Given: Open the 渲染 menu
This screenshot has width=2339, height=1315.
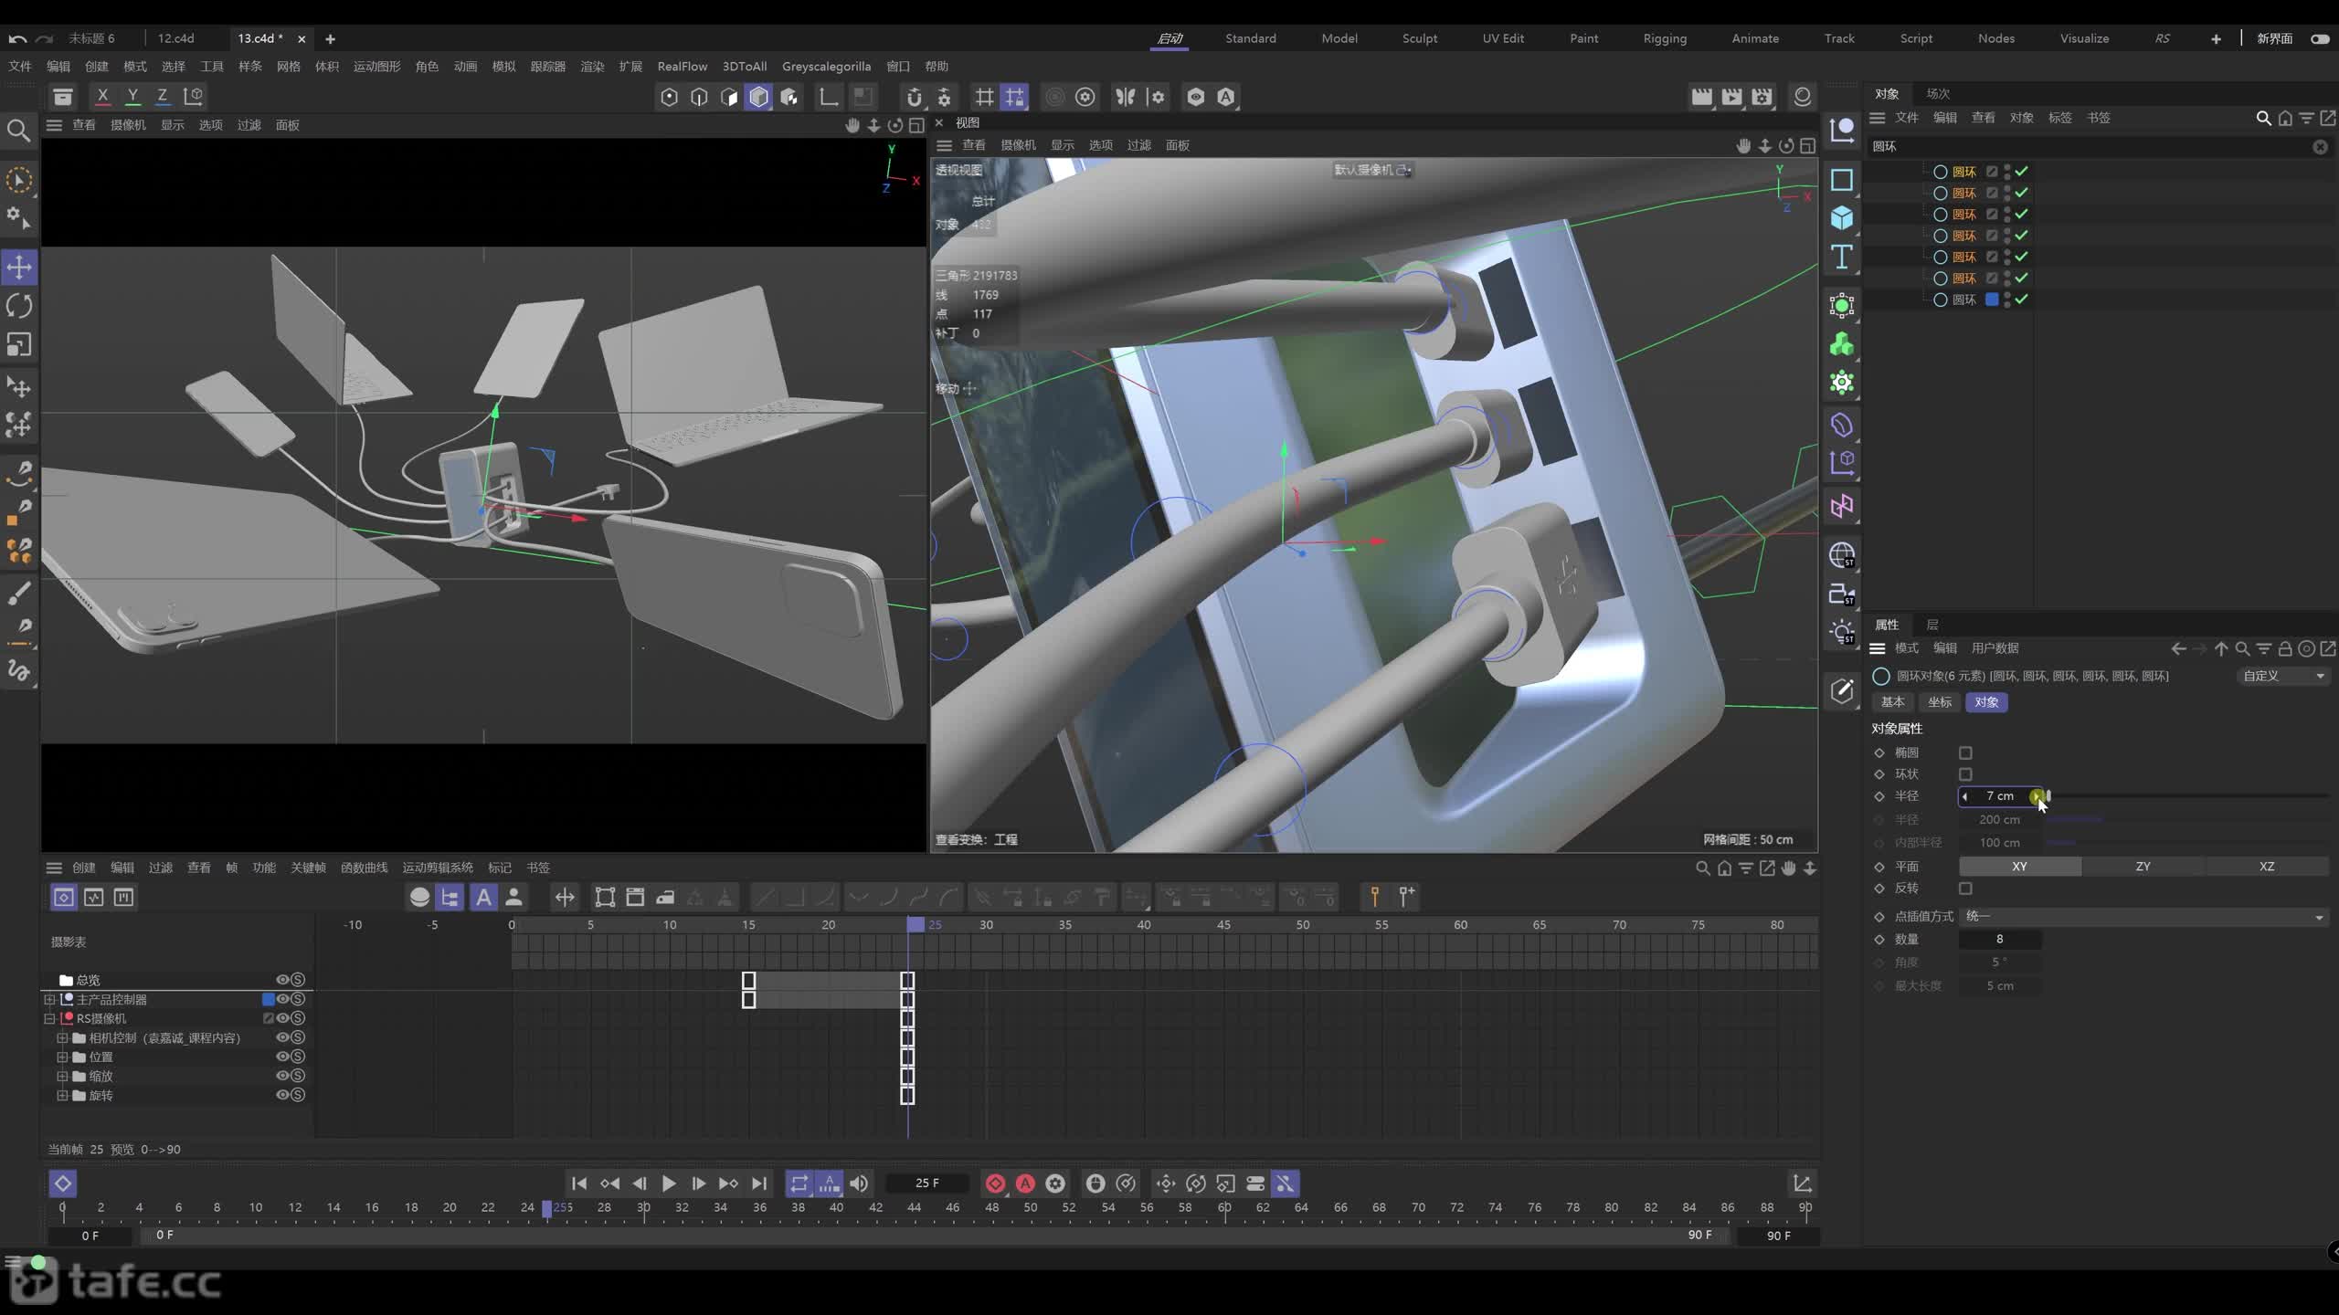Looking at the screenshot, I should pyautogui.click(x=592, y=67).
